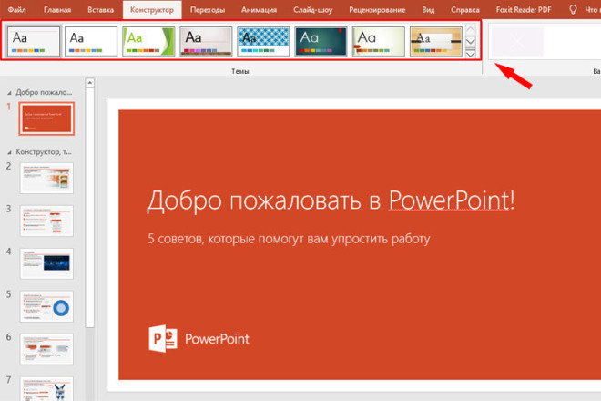Expand the full themes gallery

click(x=470, y=54)
